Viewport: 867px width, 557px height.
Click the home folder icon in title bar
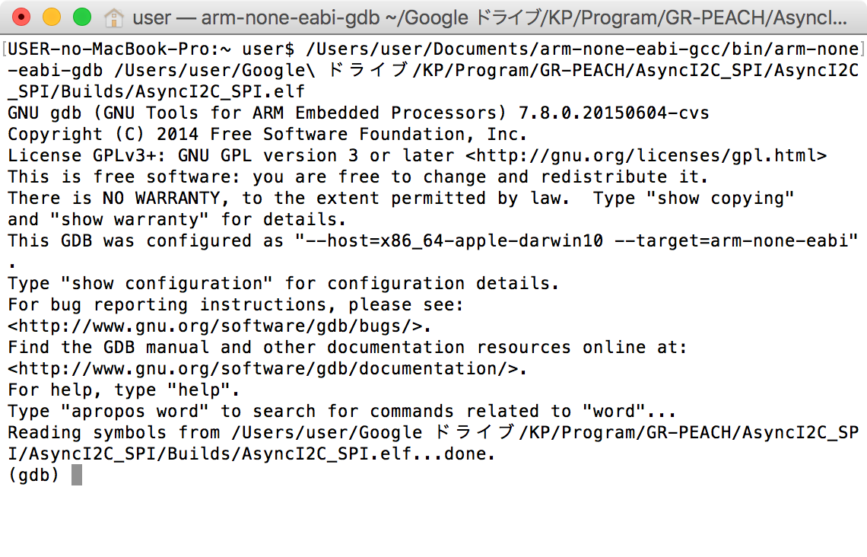(113, 17)
